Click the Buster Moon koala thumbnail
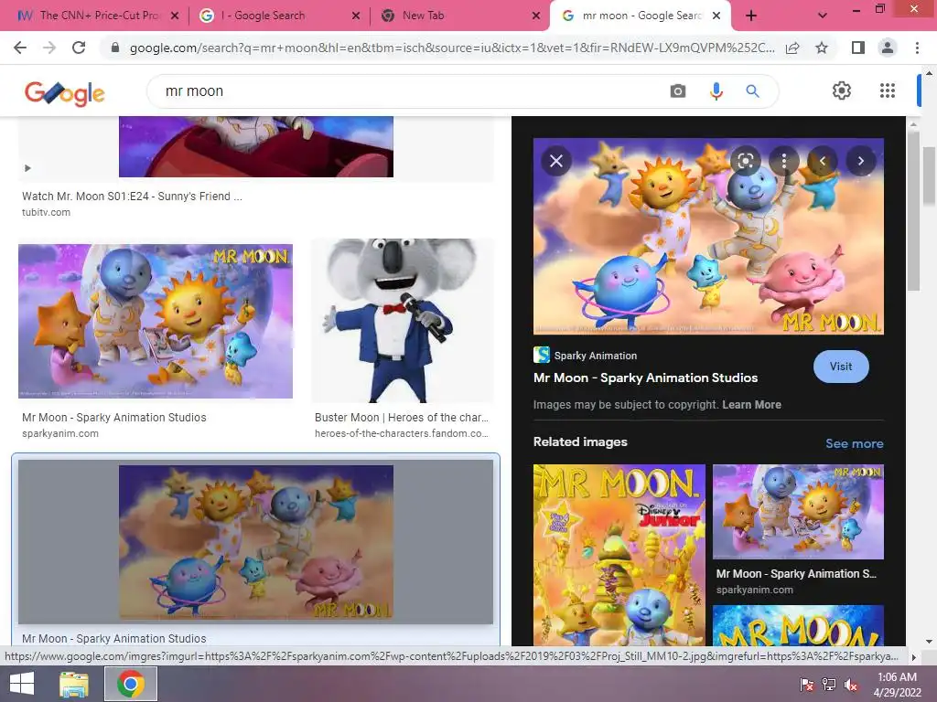This screenshot has width=937, height=702. (402, 321)
